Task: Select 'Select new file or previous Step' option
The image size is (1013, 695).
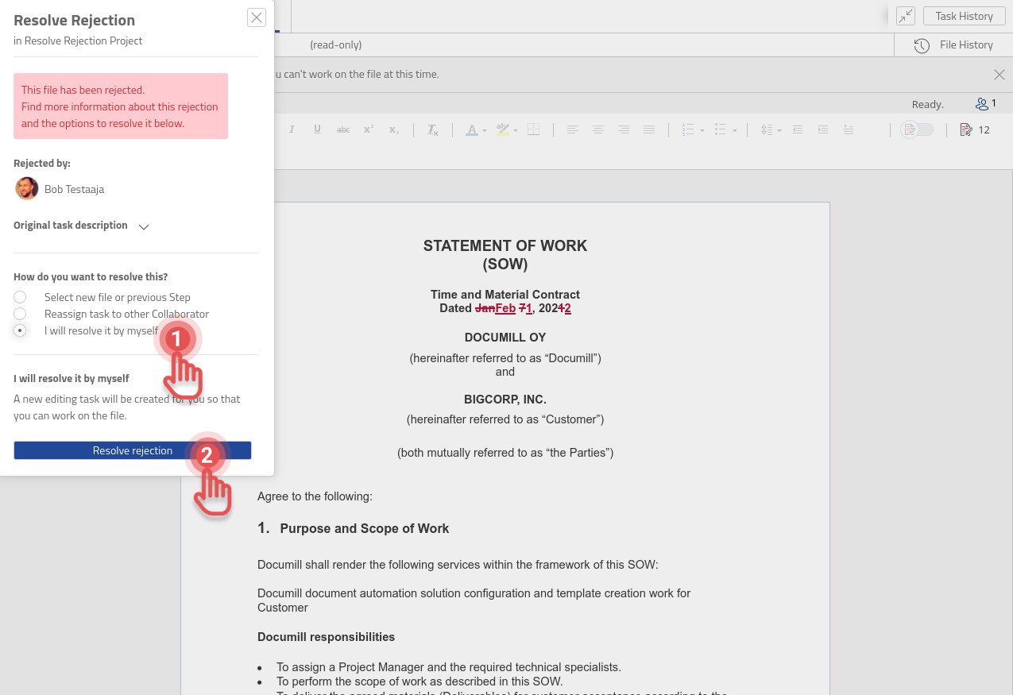Action: [x=21, y=297]
